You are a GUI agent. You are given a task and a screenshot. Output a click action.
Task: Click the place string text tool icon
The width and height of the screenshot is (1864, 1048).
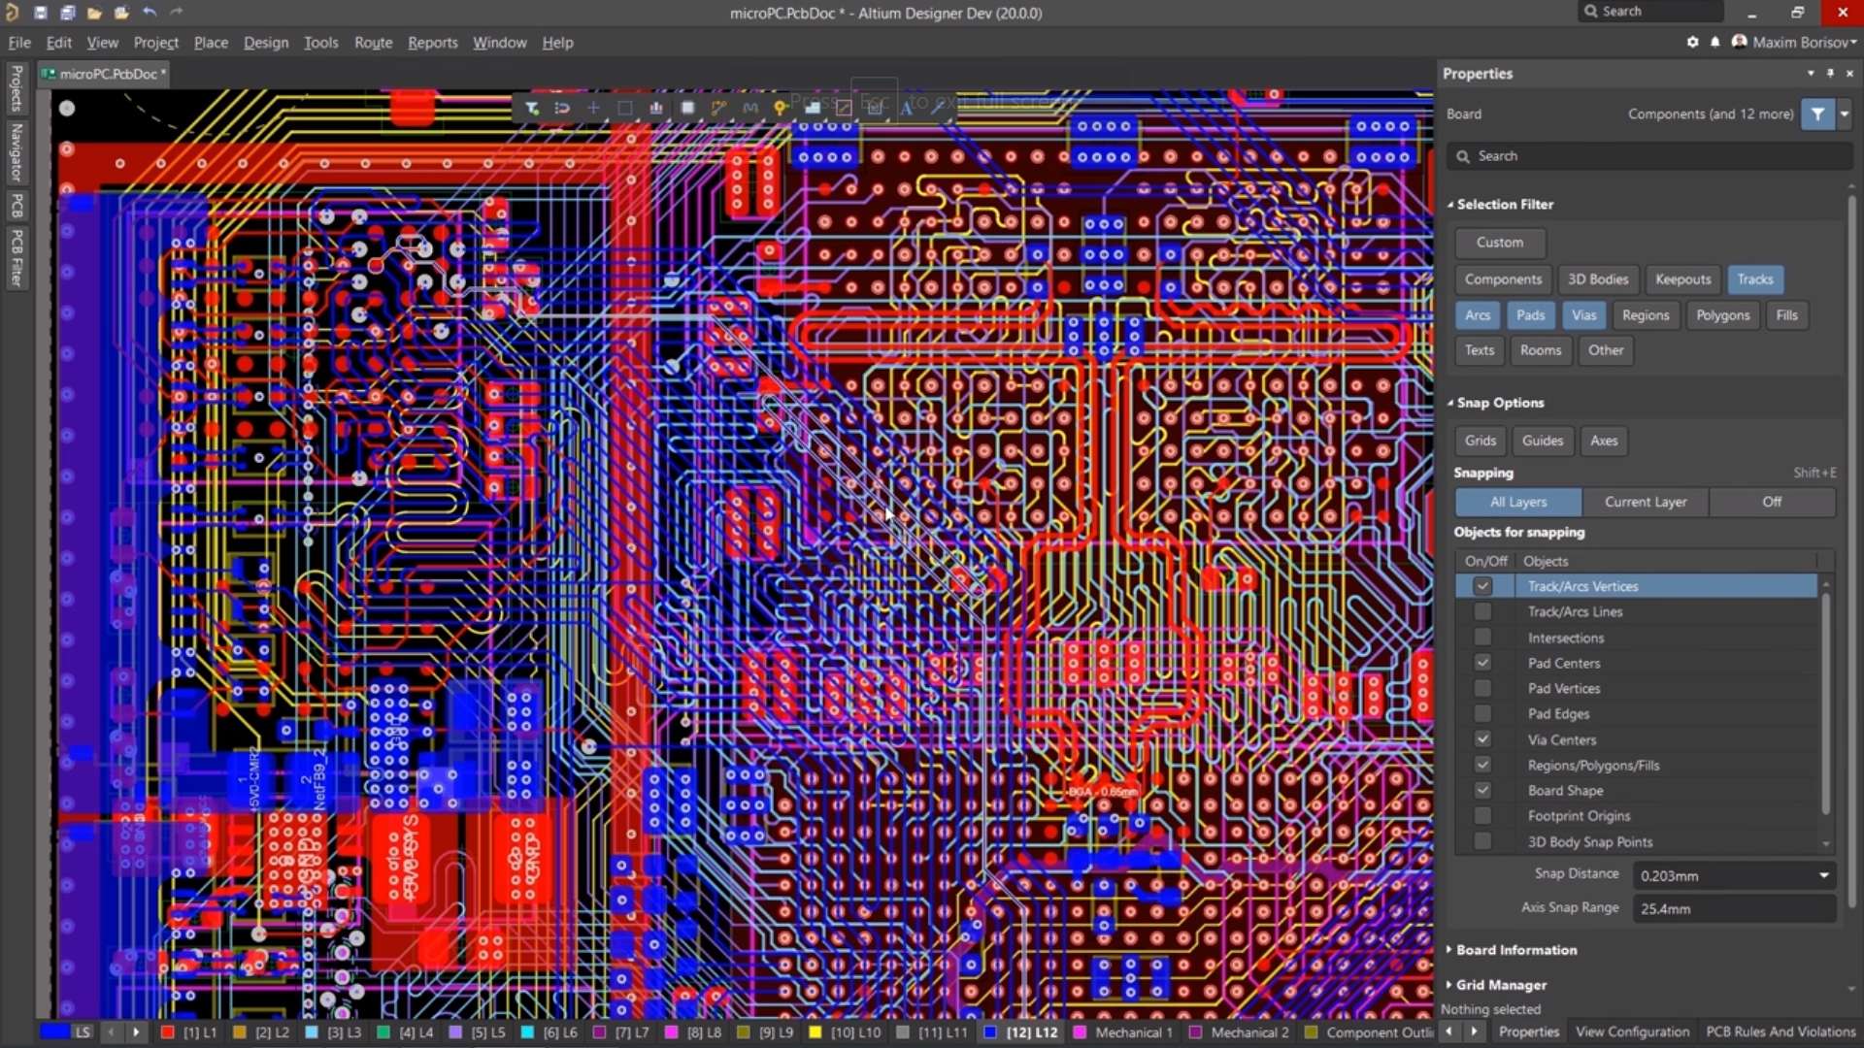pos(906,108)
